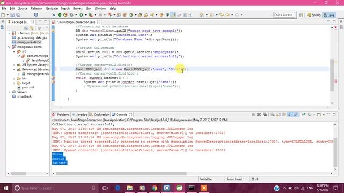Expand the Servers project node
344x193 pixels.
(x=9, y=92)
